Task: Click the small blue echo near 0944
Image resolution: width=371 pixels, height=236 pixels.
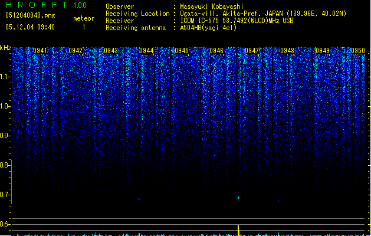Action: pyautogui.click(x=139, y=199)
